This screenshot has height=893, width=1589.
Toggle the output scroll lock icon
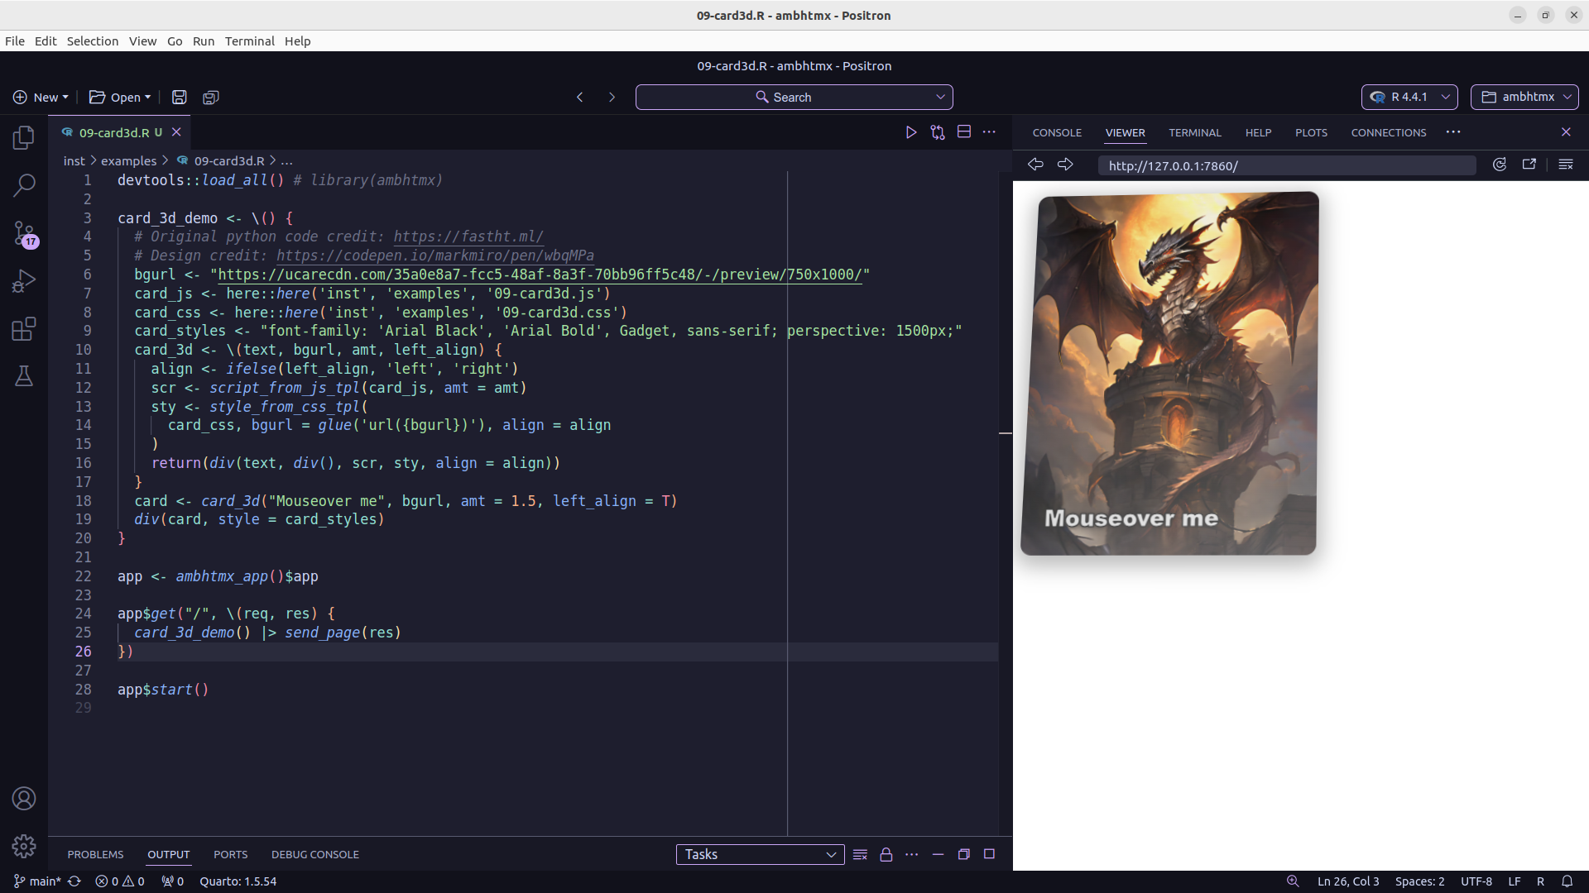tap(886, 854)
